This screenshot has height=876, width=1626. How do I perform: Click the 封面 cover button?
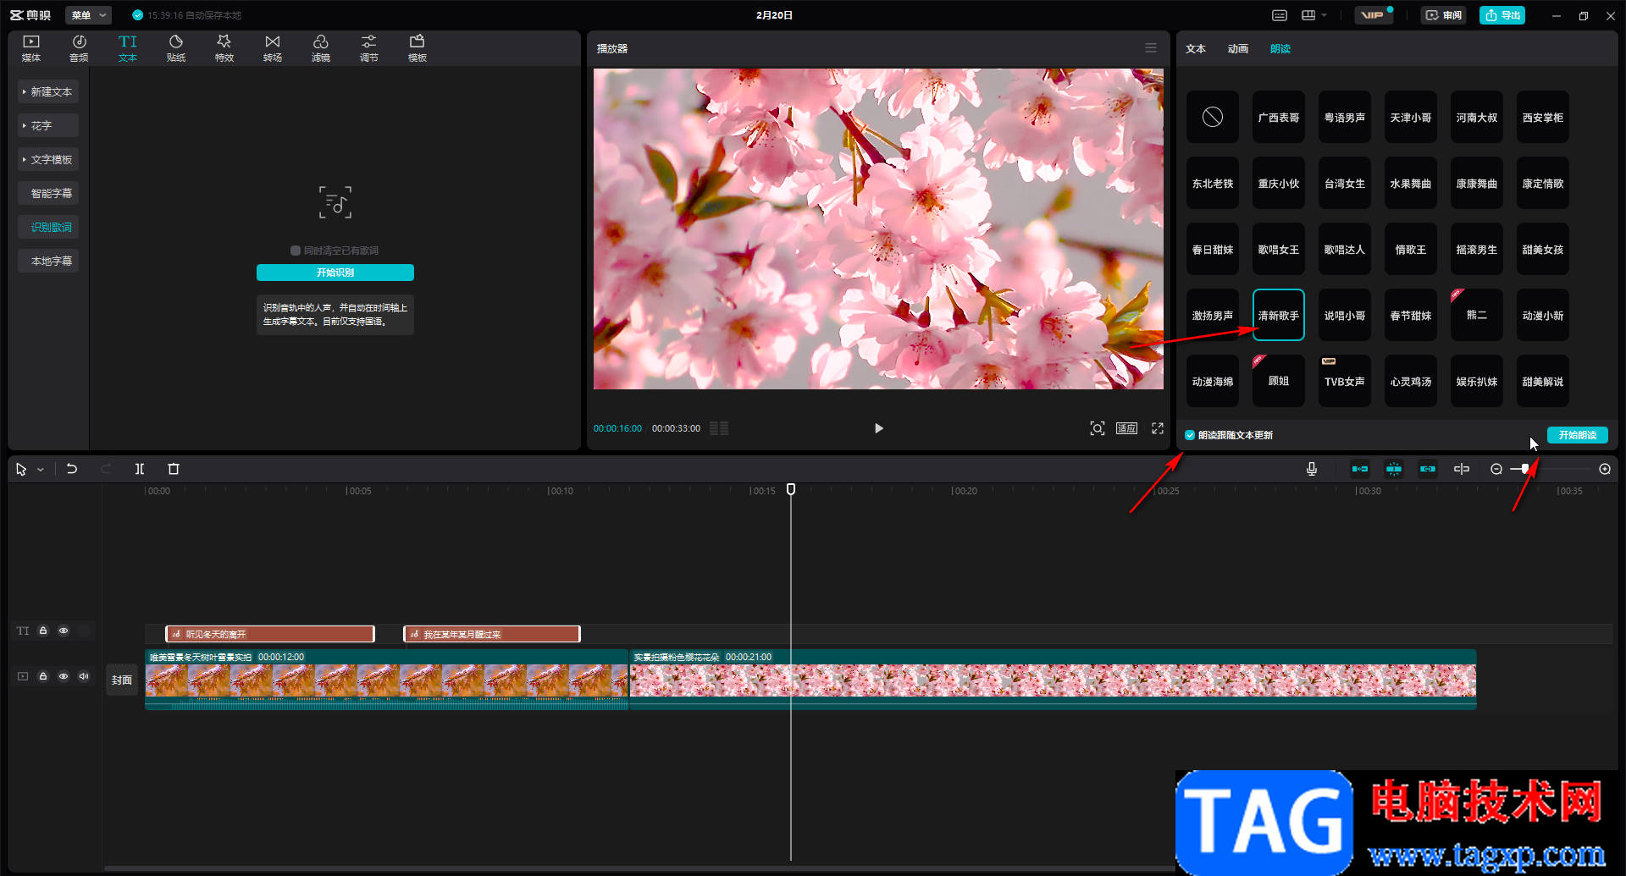122,680
